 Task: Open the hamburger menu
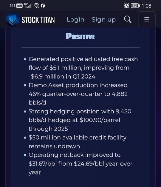147,19
